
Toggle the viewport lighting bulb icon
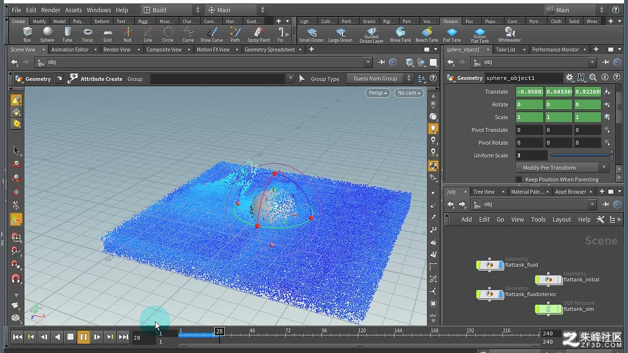(x=433, y=128)
